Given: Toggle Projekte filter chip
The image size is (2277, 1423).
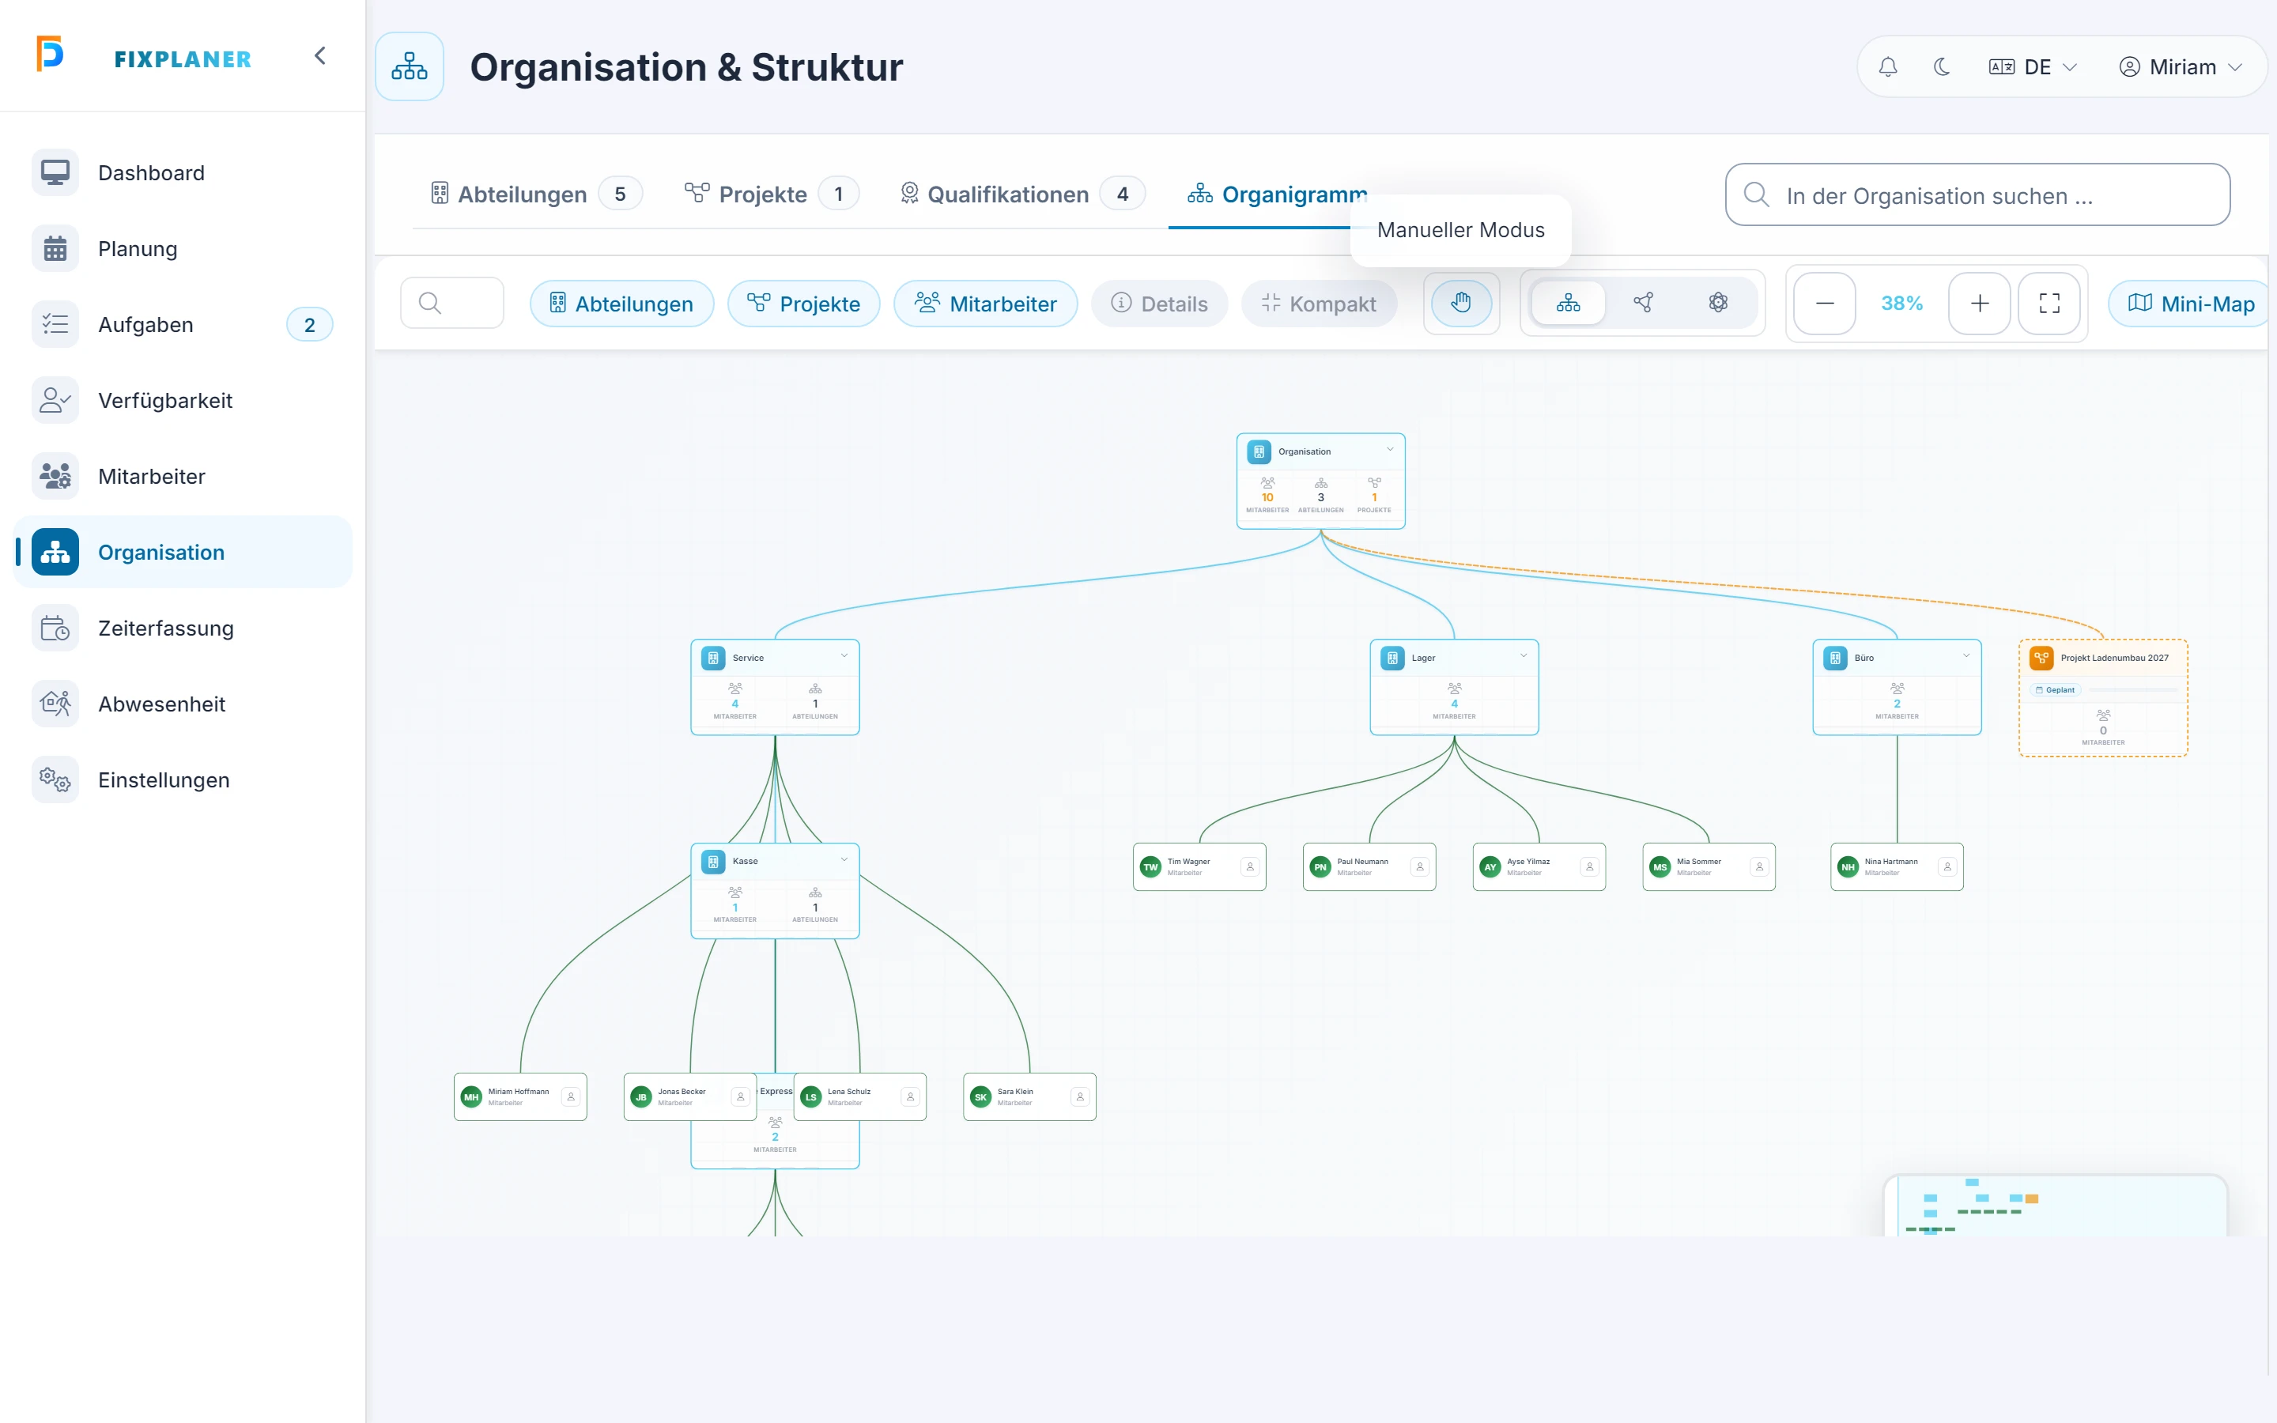Looking at the screenshot, I should point(803,303).
